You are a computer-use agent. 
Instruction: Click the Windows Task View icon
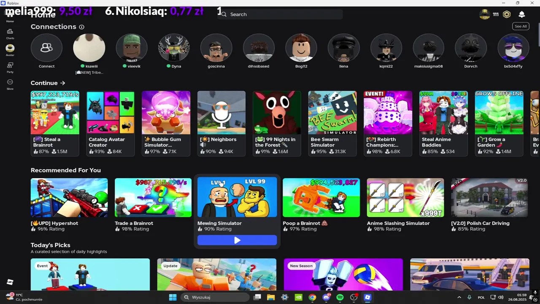click(x=257, y=297)
